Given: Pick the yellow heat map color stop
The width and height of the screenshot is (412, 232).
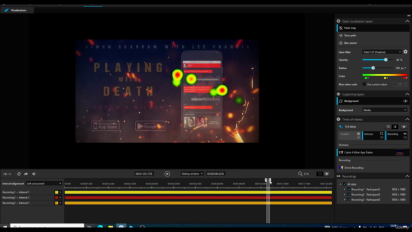Looking at the screenshot, I should [385, 78].
